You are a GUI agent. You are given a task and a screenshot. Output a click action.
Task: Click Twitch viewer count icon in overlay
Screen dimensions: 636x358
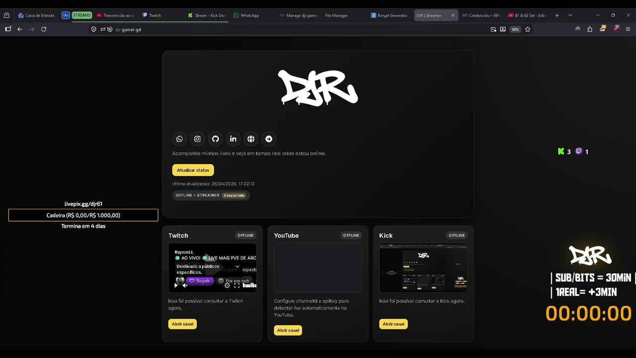(579, 151)
